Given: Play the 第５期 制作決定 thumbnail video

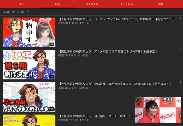Looking at the screenshot, I should coord(29,65).
